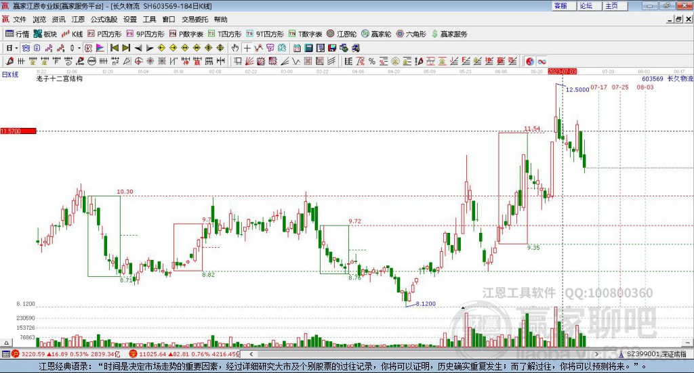Screen dimensions: 694x373
Task: Open the 赢家轮 wheel tool
Action: [x=376, y=34]
